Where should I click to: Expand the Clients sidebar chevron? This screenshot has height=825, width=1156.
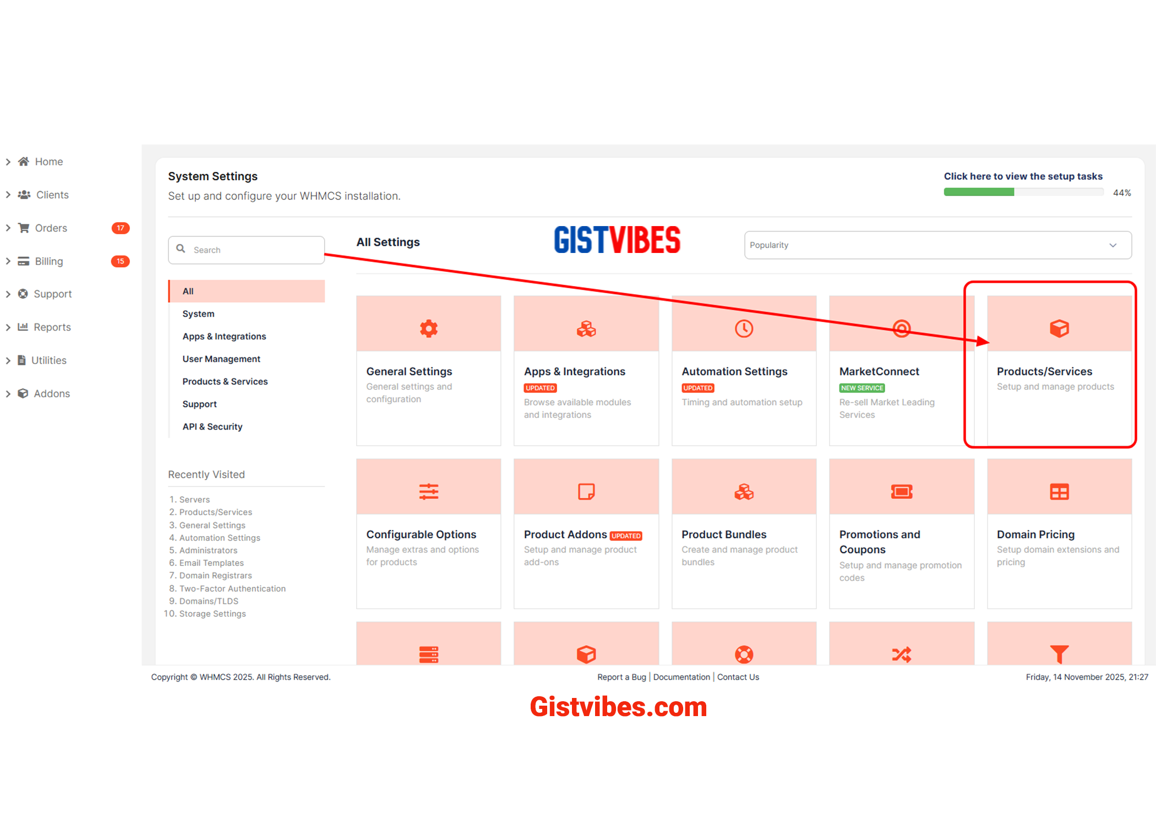coord(8,195)
